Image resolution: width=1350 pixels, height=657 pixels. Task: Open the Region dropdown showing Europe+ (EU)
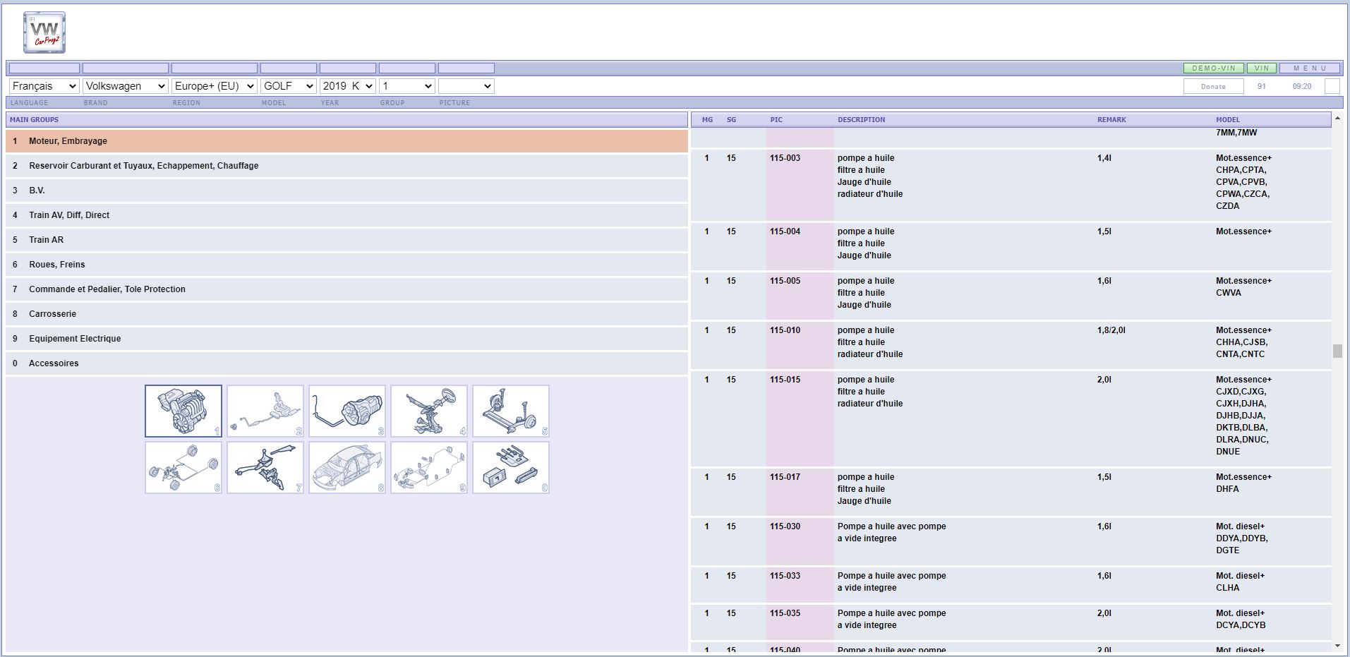[215, 86]
